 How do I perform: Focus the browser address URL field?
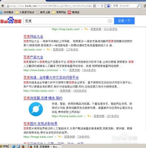click(51, 6)
